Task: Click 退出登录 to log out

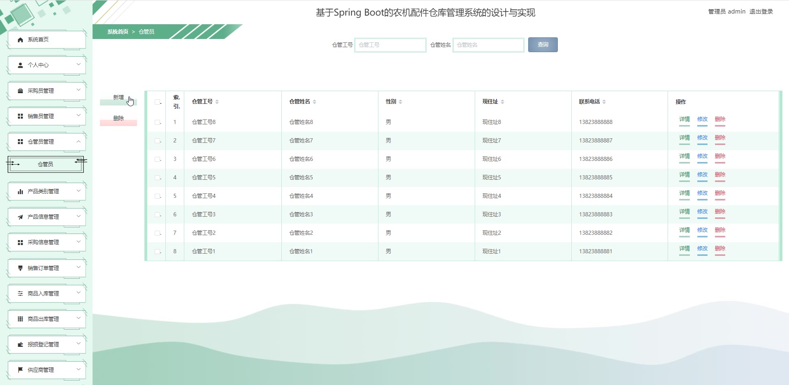Action: (x=761, y=11)
